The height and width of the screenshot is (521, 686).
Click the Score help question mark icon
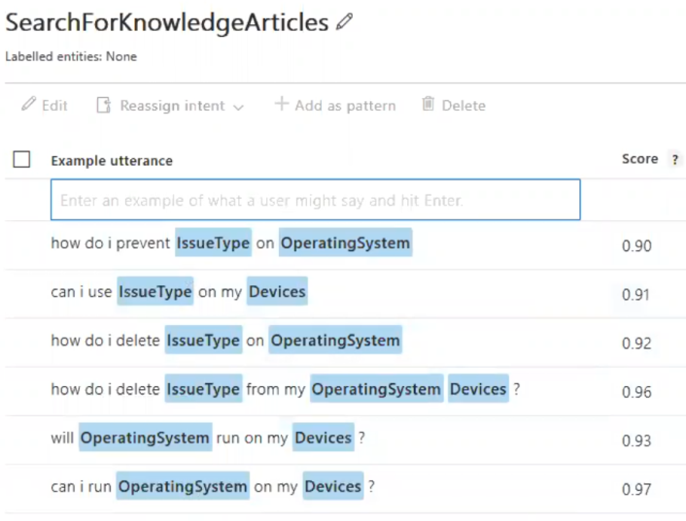[674, 160]
